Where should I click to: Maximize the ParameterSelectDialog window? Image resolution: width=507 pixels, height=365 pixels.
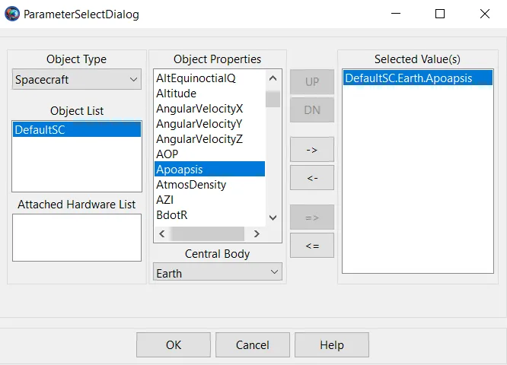tap(440, 14)
